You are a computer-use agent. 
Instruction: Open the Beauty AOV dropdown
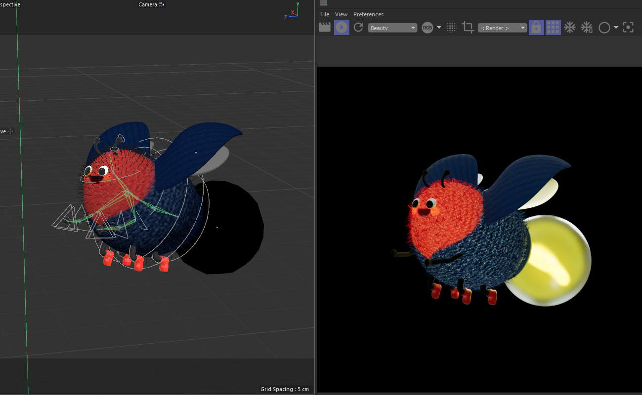393,28
